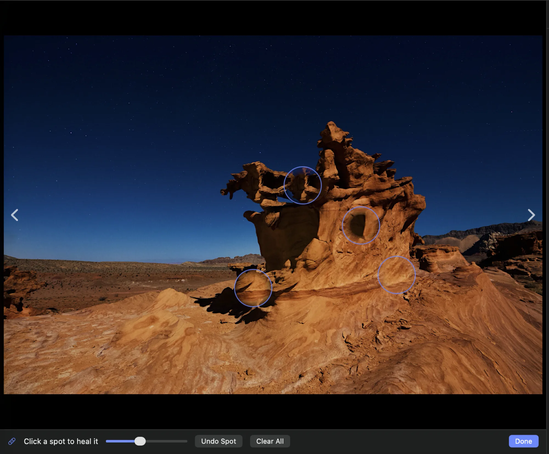Go to next photo with right arrow
The image size is (549, 454).
coord(531,215)
